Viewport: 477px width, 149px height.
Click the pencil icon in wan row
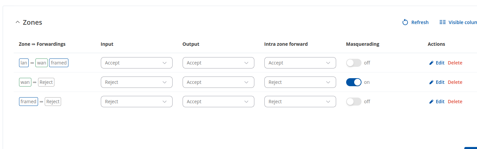pos(431,82)
